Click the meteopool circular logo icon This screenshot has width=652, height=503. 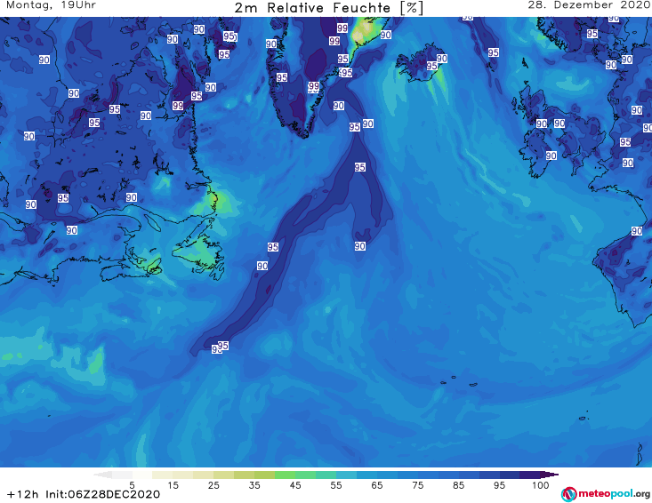point(569,494)
